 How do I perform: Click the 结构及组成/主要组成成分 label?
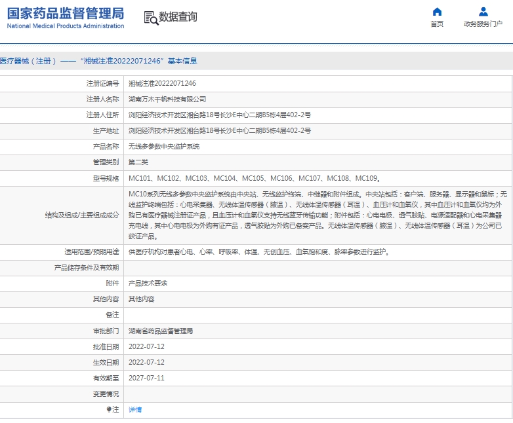[82, 215]
